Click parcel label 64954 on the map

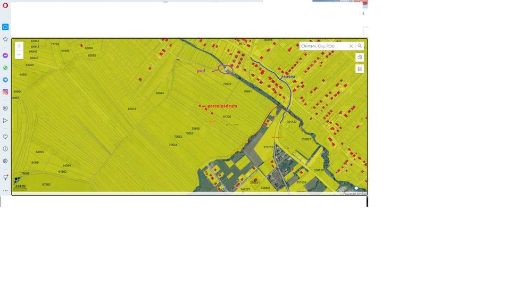18,91
